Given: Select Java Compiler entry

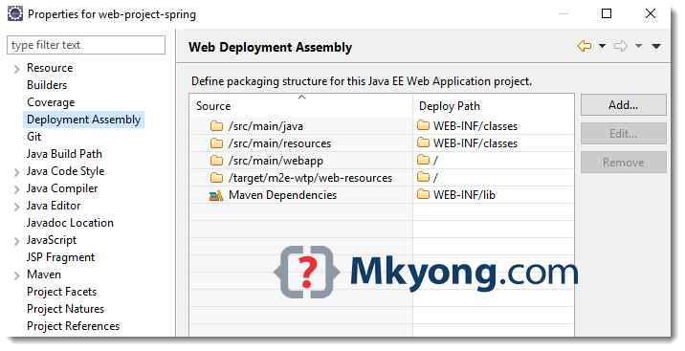Looking at the screenshot, I should (62, 188).
